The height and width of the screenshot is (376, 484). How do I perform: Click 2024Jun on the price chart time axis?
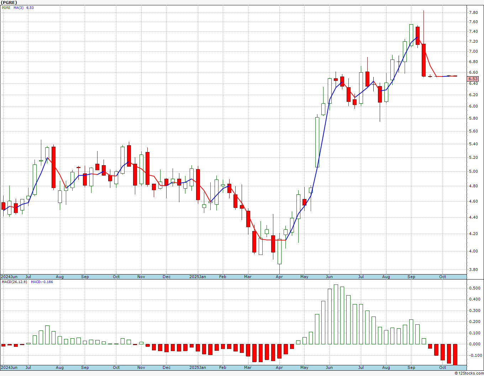tap(9, 277)
